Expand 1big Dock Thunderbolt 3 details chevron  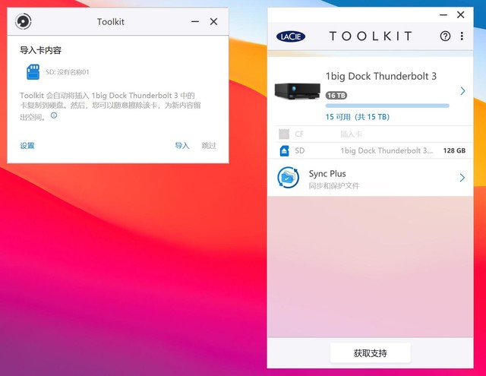coord(462,91)
